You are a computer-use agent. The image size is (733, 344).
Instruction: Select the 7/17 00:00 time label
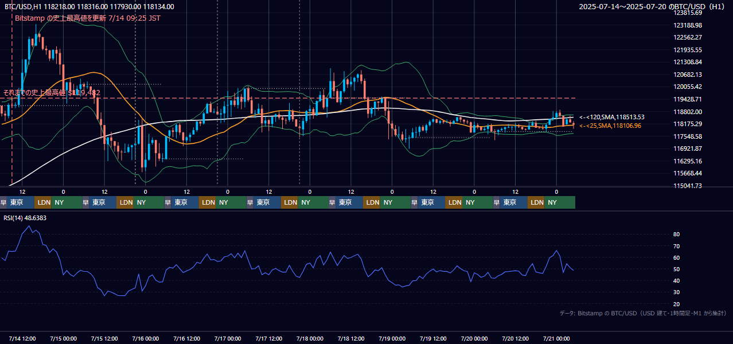click(x=228, y=338)
